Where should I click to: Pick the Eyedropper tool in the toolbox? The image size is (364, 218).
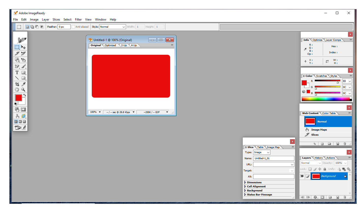click(x=23, y=84)
